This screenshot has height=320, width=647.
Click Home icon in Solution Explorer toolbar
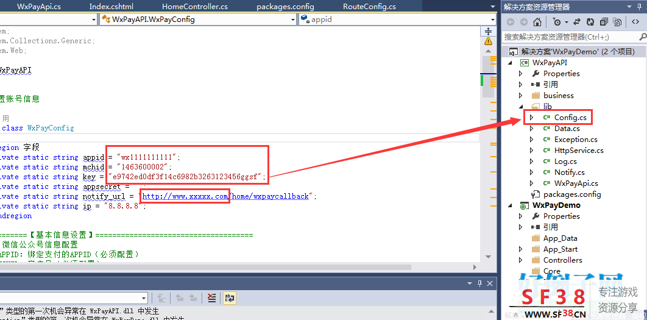pyautogui.click(x=537, y=22)
